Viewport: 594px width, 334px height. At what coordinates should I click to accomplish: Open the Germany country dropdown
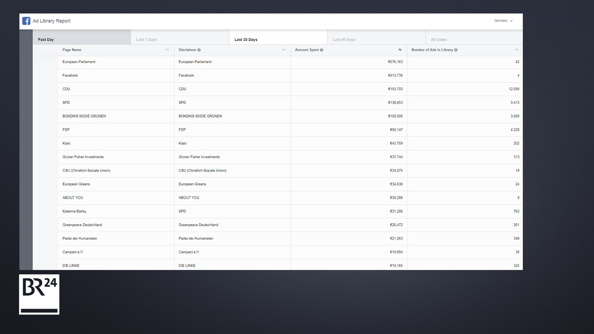tap(503, 21)
